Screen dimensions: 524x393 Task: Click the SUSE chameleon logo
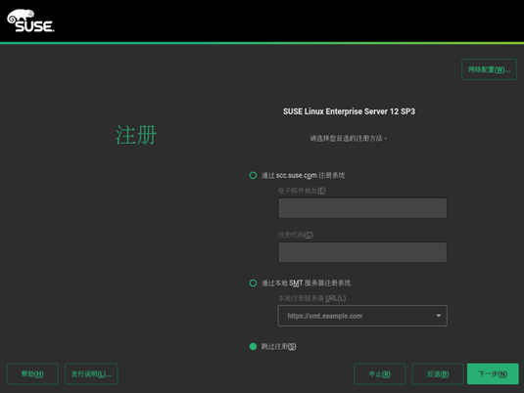pos(30,21)
